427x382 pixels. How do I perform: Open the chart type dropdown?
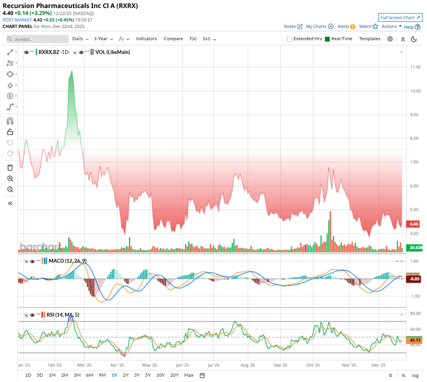click(x=124, y=39)
